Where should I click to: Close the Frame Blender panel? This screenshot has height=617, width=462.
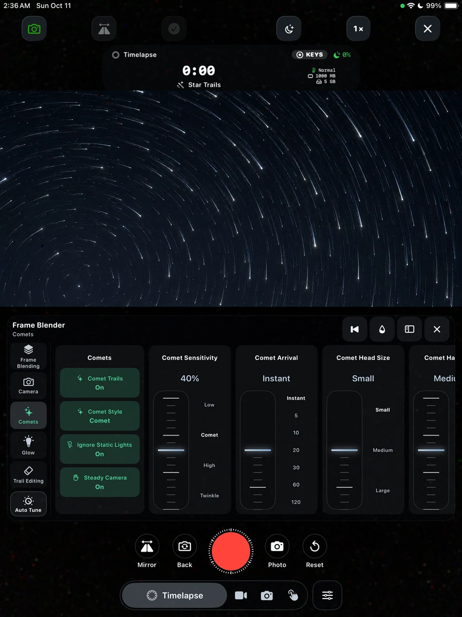(x=437, y=329)
